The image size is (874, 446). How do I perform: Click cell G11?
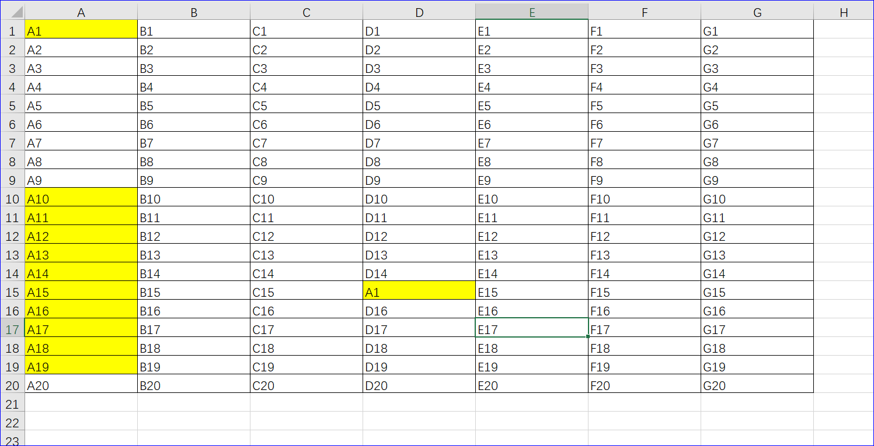click(x=757, y=216)
